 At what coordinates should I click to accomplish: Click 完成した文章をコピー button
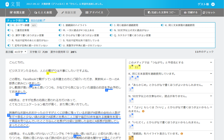[x=162, y=12]
